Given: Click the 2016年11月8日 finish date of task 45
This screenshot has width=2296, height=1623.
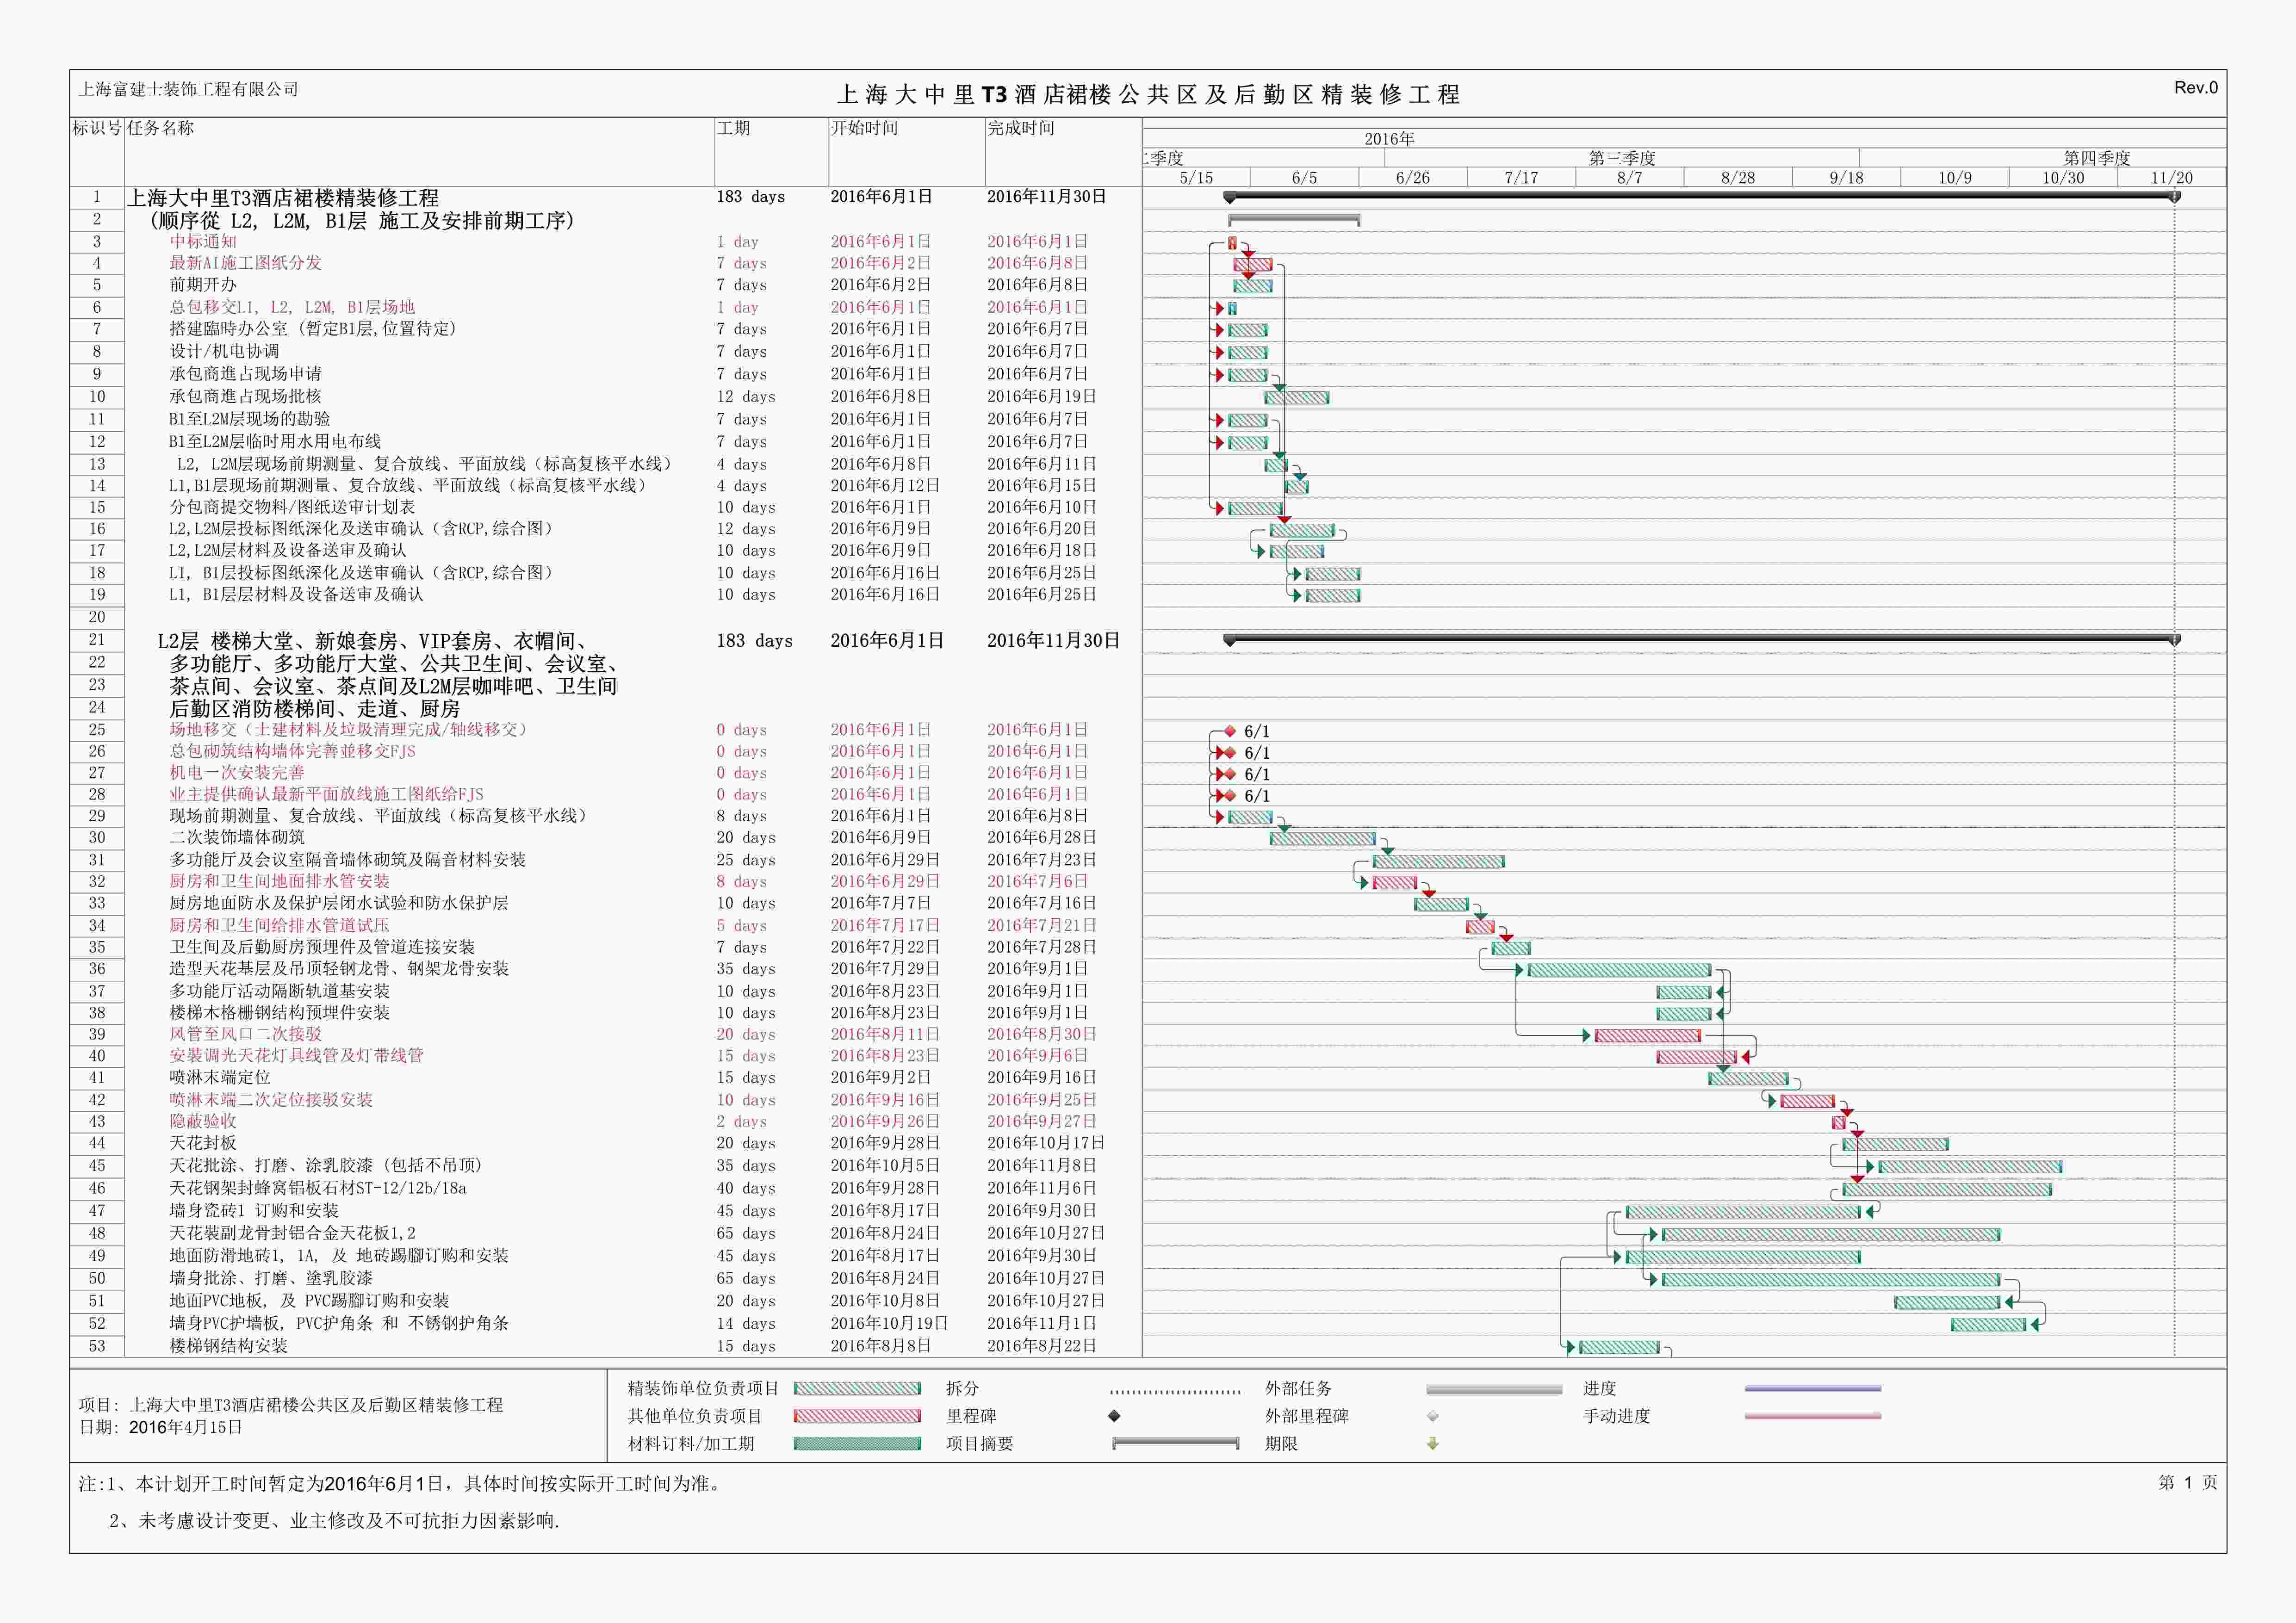Looking at the screenshot, I should 1041,1165.
